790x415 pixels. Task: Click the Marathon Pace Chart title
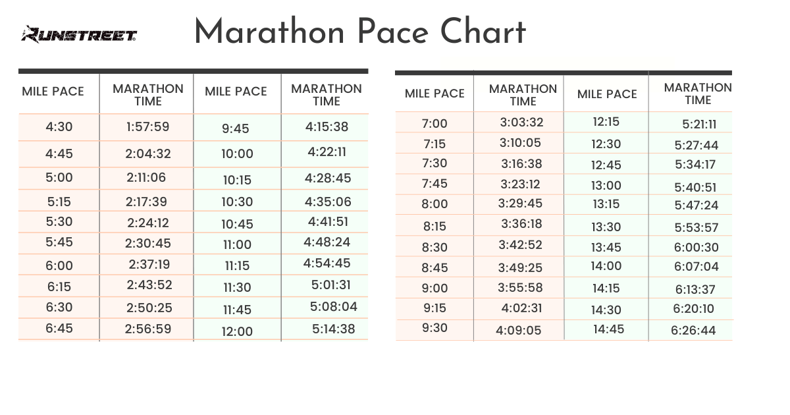(x=360, y=32)
